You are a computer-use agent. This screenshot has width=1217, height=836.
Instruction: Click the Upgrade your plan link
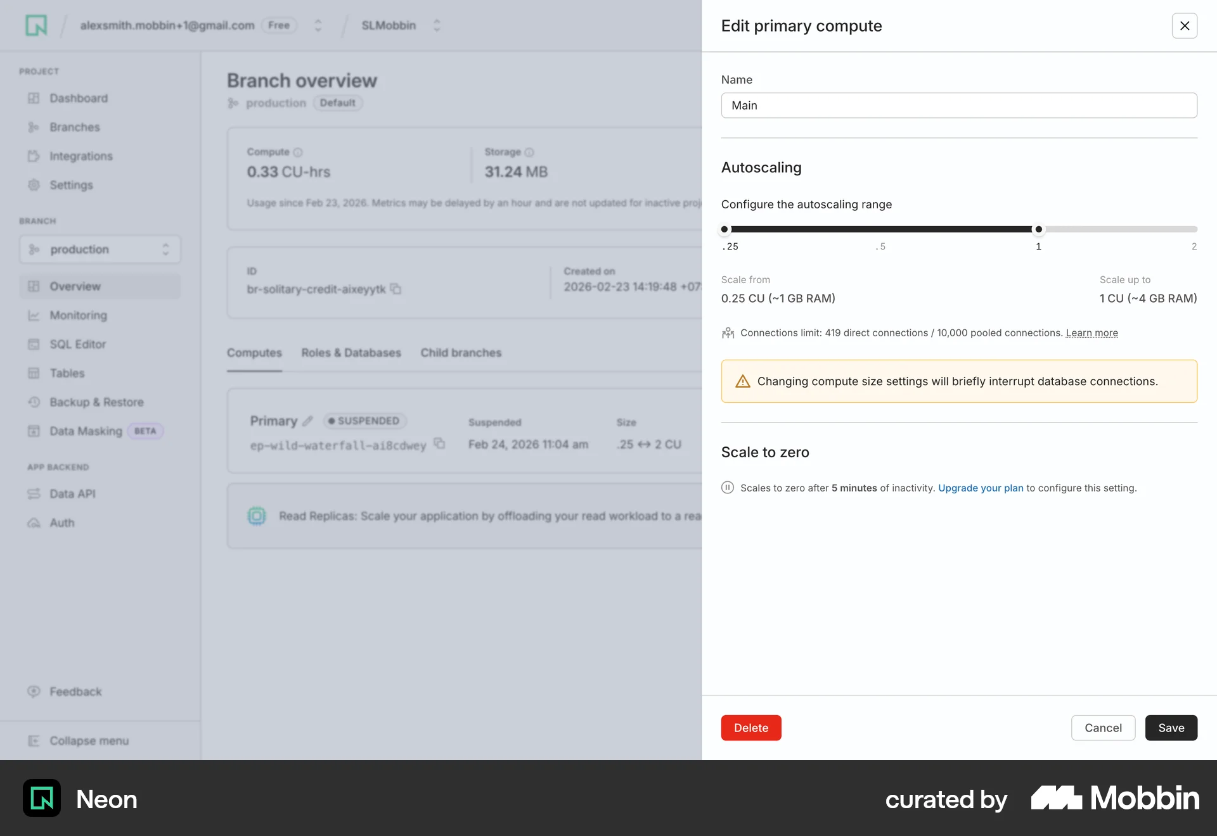click(x=981, y=488)
